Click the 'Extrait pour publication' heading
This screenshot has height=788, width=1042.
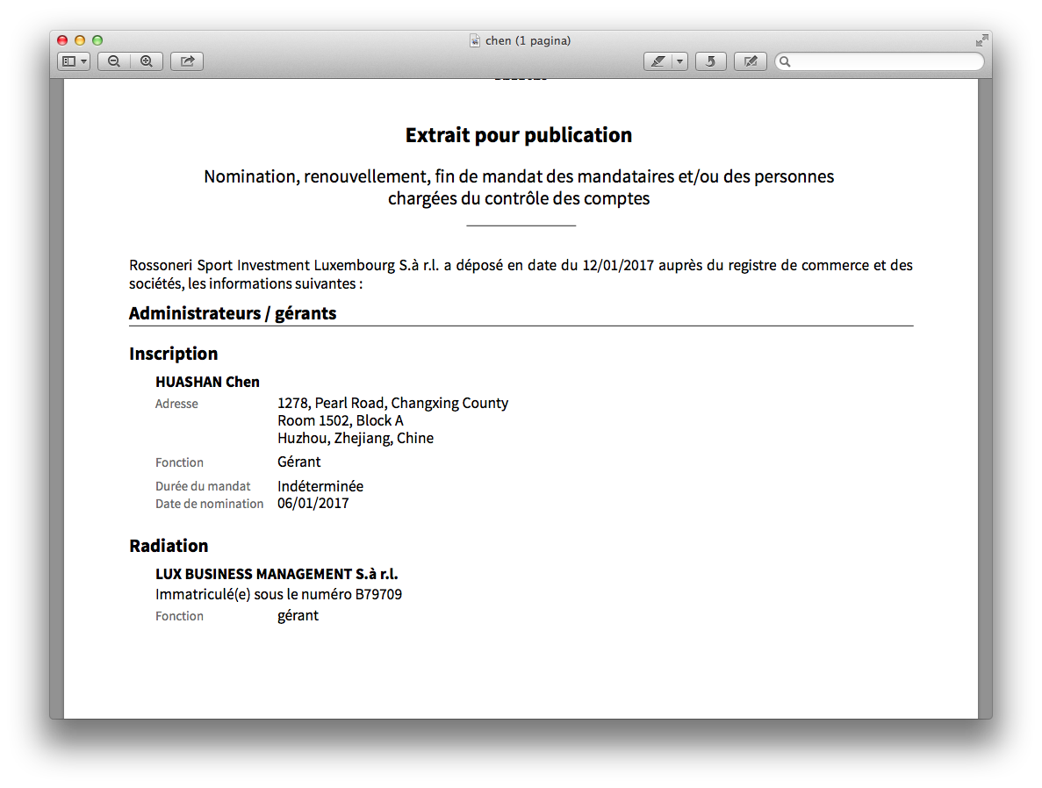(518, 135)
